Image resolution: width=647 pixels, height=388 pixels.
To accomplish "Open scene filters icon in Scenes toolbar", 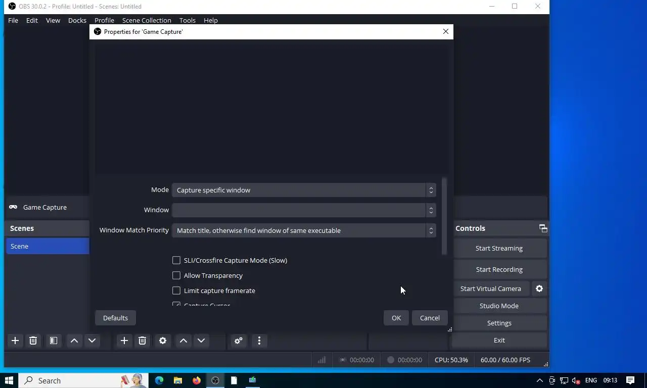I will pos(53,341).
